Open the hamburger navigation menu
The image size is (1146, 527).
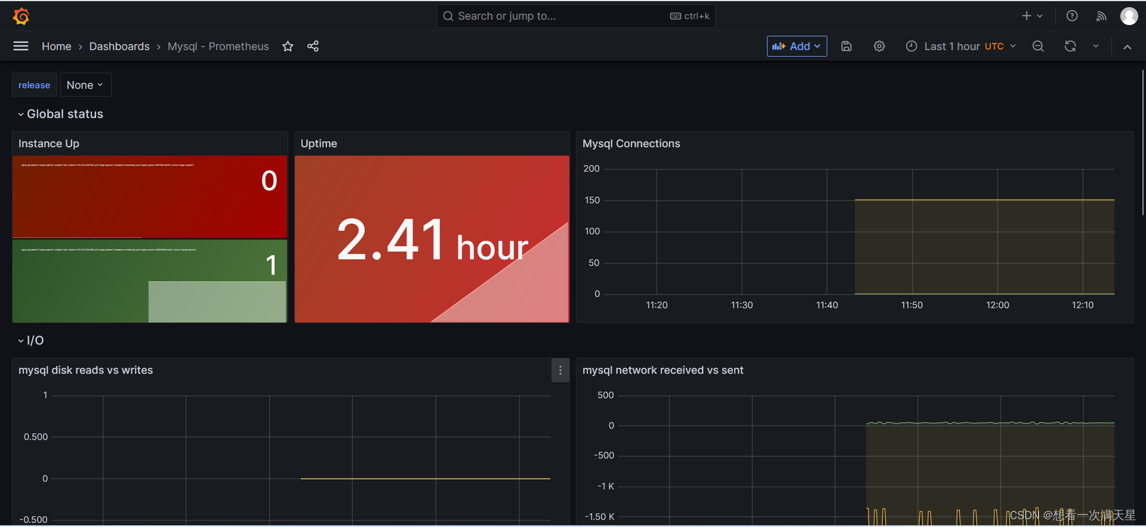21,46
